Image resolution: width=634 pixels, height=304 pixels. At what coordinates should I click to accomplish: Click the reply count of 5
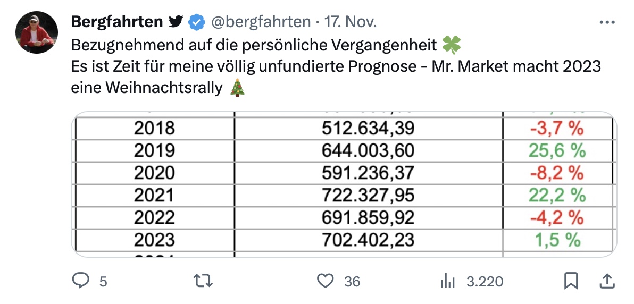coord(103,281)
